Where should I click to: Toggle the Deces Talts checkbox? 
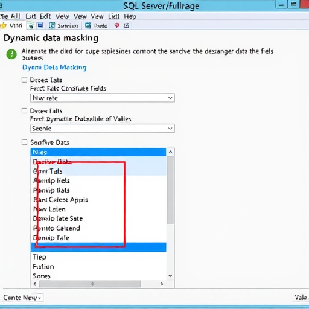pyautogui.click(x=24, y=111)
